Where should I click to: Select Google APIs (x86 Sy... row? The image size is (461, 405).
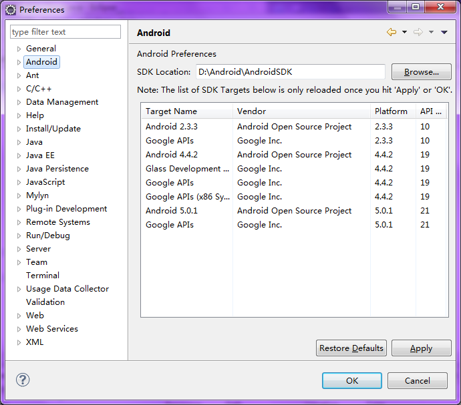coord(295,197)
